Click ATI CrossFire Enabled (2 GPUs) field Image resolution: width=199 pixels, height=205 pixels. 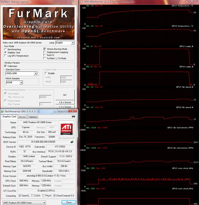46,191
